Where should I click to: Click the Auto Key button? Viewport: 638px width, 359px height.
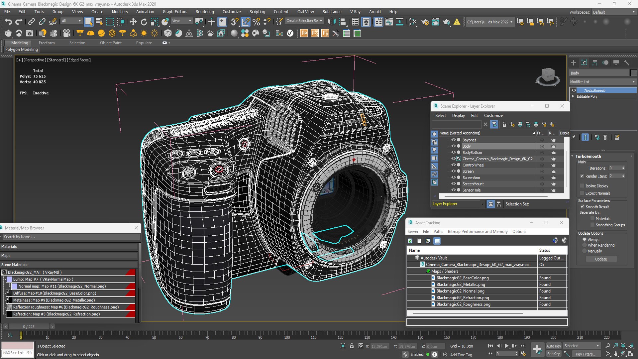(x=553, y=346)
